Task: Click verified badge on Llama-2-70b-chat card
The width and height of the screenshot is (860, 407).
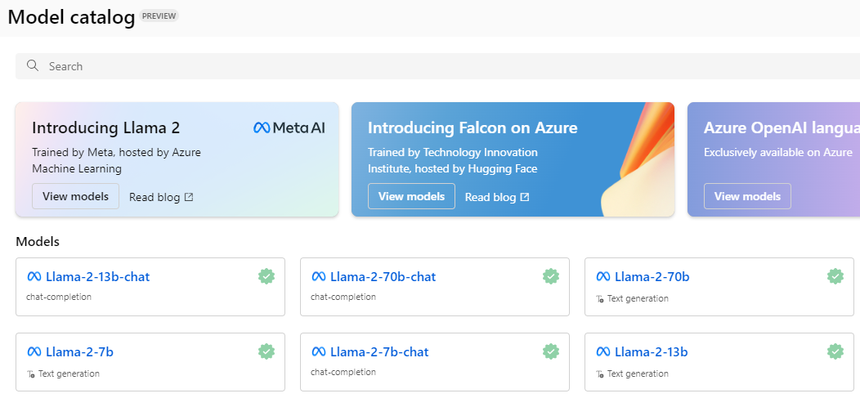Action: (551, 276)
